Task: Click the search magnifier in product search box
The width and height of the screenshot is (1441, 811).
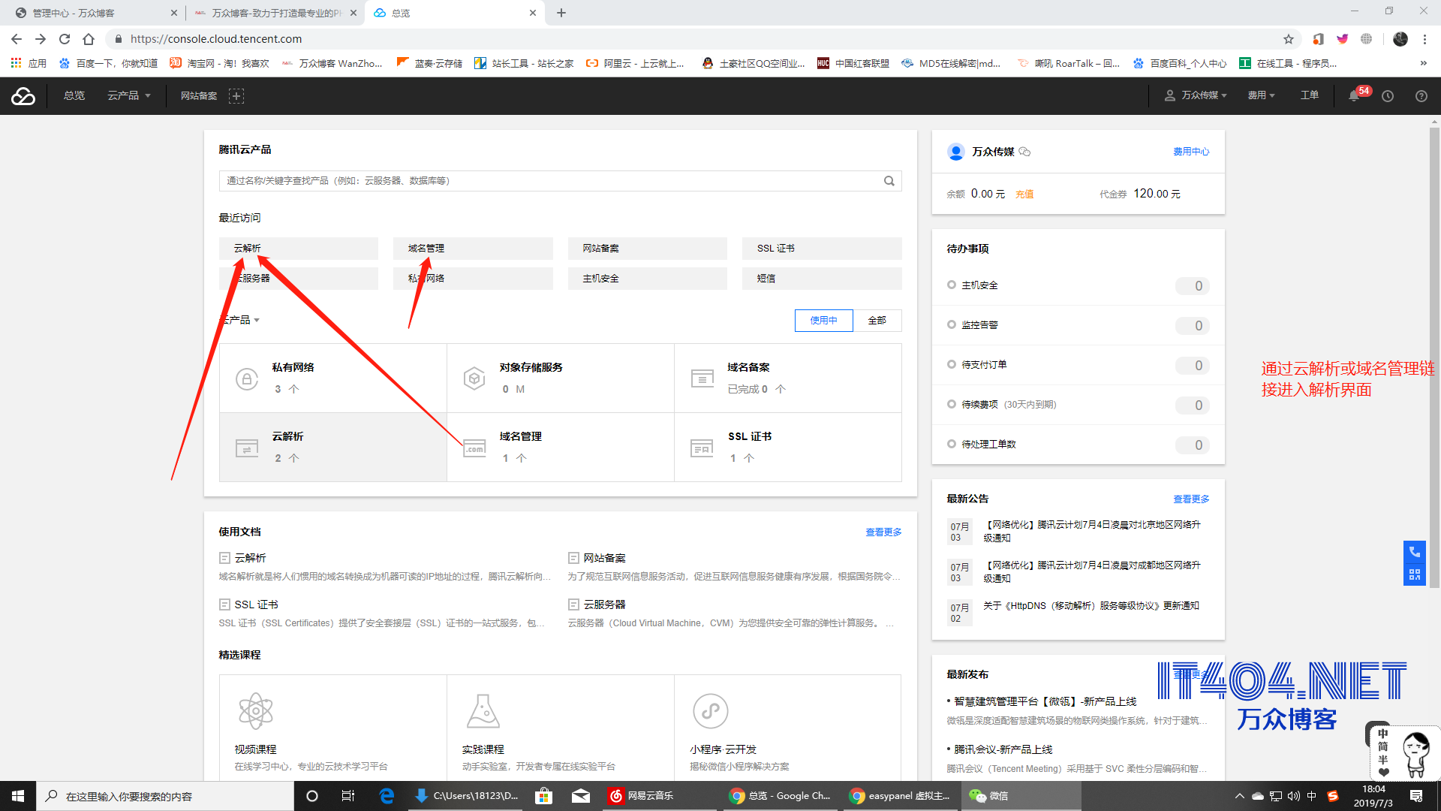Action: click(x=889, y=181)
